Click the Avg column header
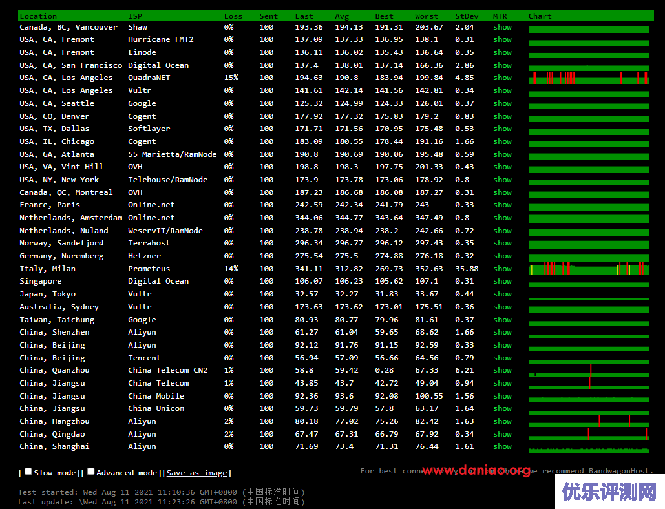 tap(342, 16)
